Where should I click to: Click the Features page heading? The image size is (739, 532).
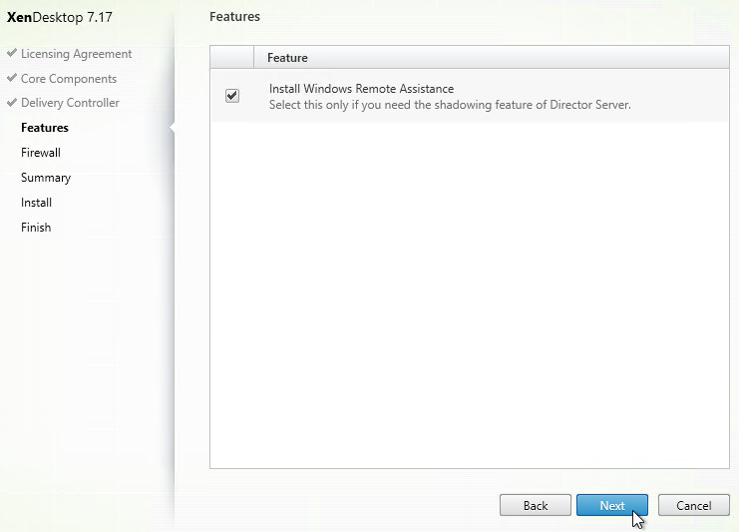coord(234,17)
